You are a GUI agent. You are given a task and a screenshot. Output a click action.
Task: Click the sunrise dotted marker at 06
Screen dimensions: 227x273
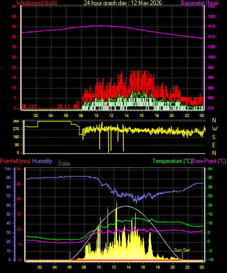(x=70, y=256)
